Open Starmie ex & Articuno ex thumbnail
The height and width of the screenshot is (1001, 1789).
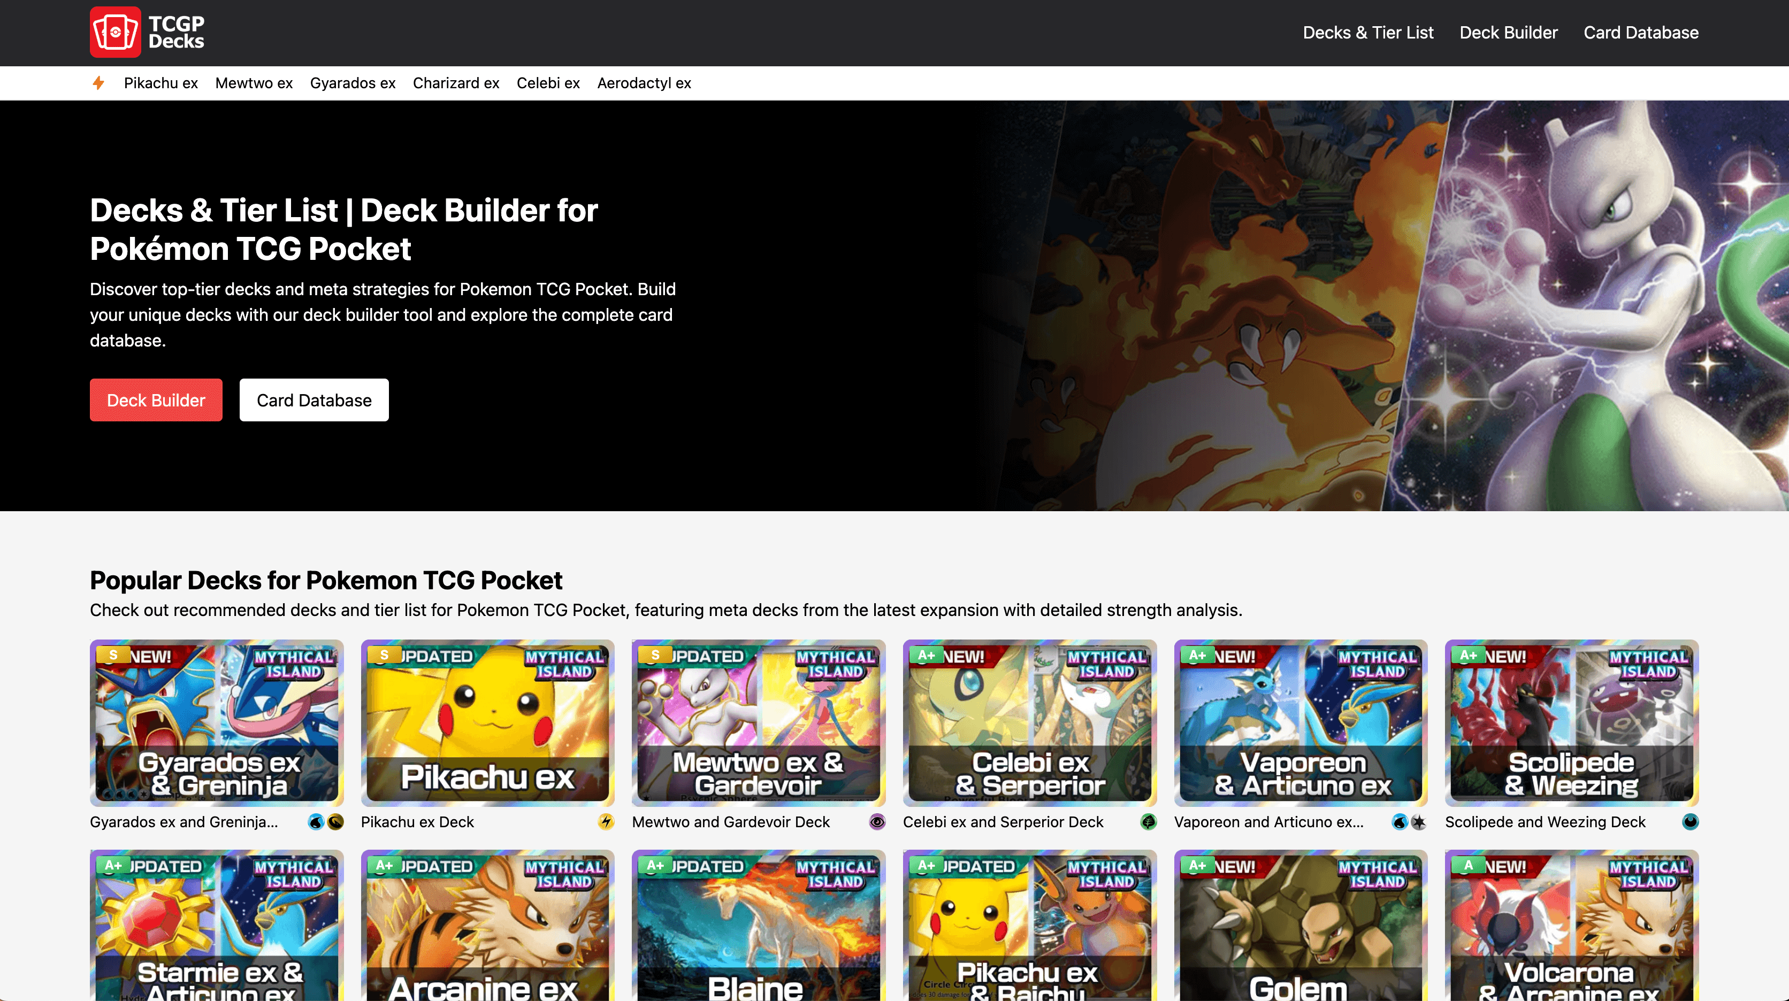tap(217, 925)
